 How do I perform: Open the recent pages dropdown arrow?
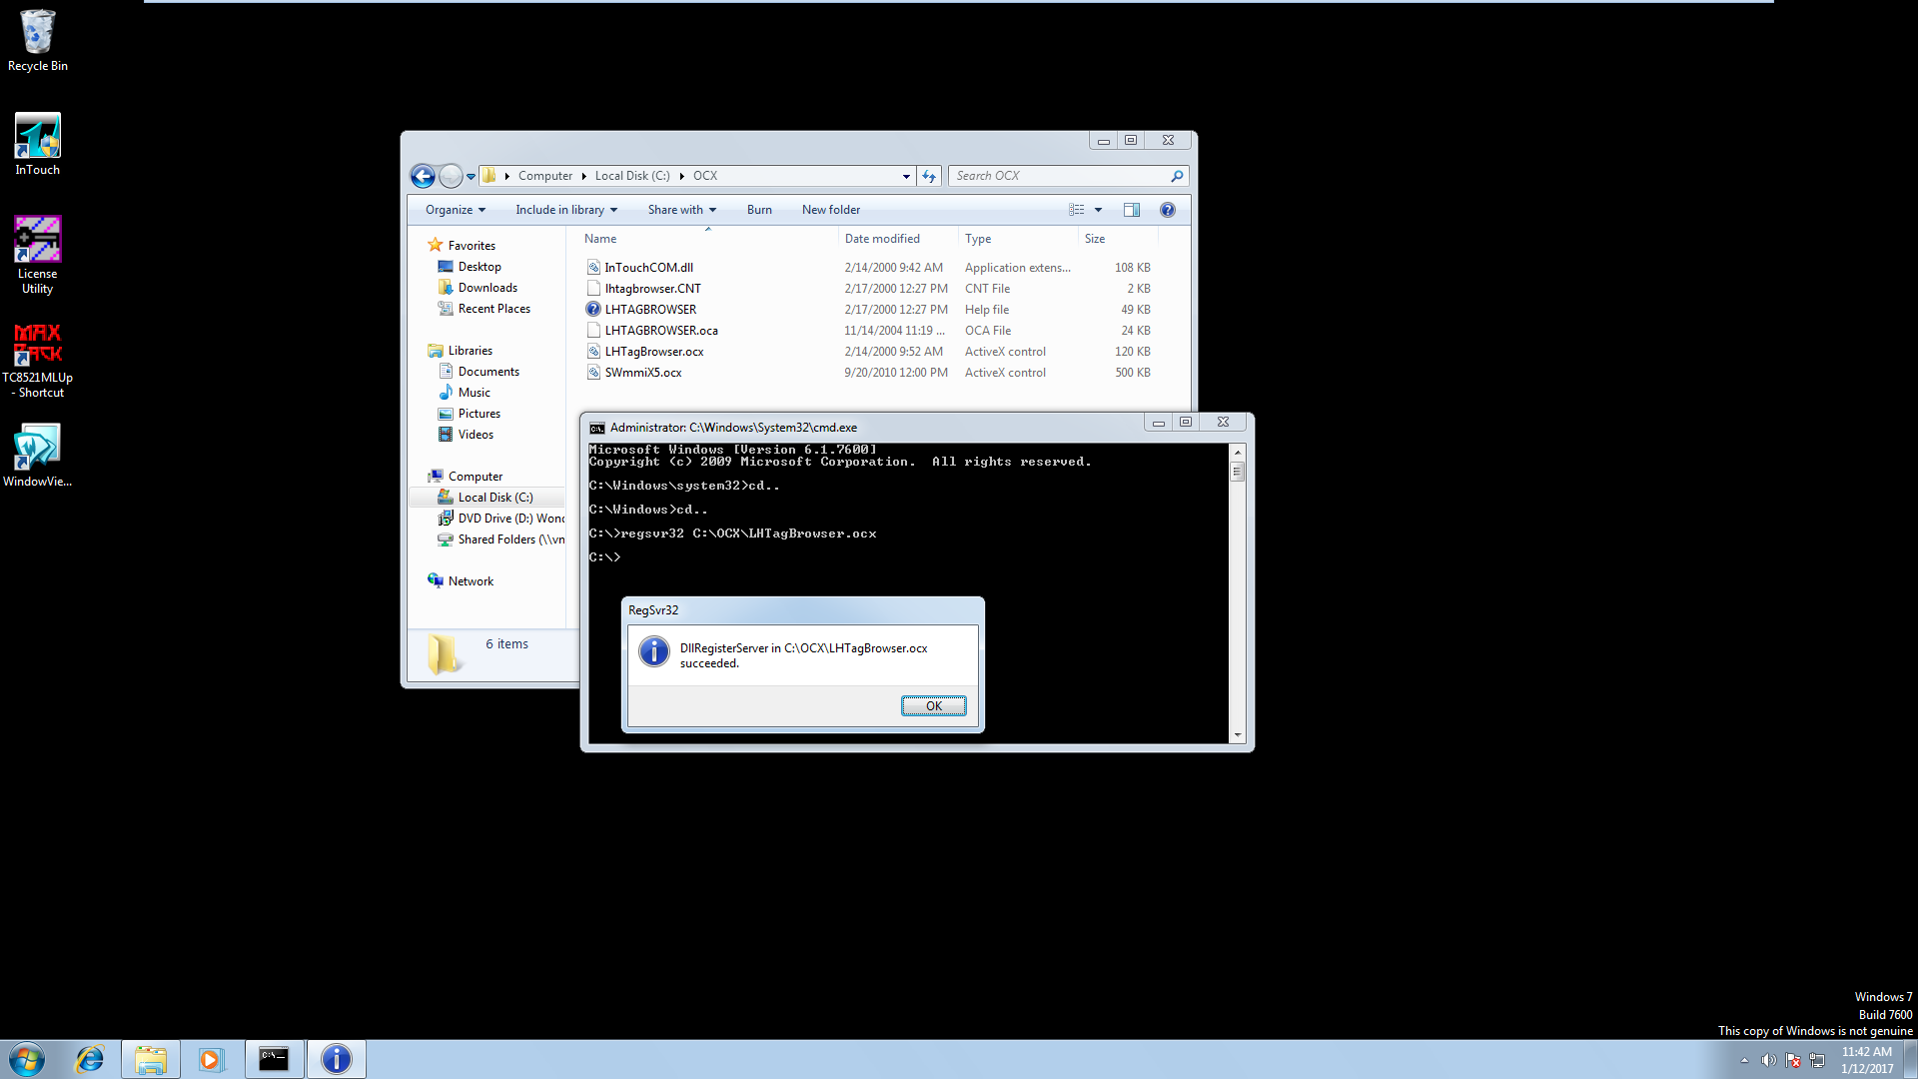coord(471,177)
